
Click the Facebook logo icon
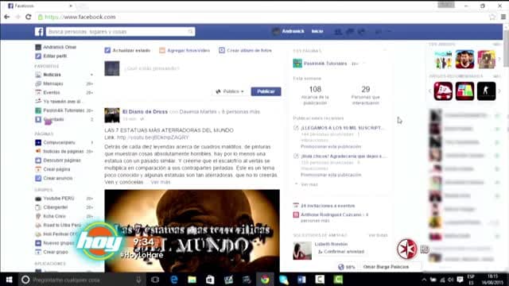pyautogui.click(x=39, y=32)
